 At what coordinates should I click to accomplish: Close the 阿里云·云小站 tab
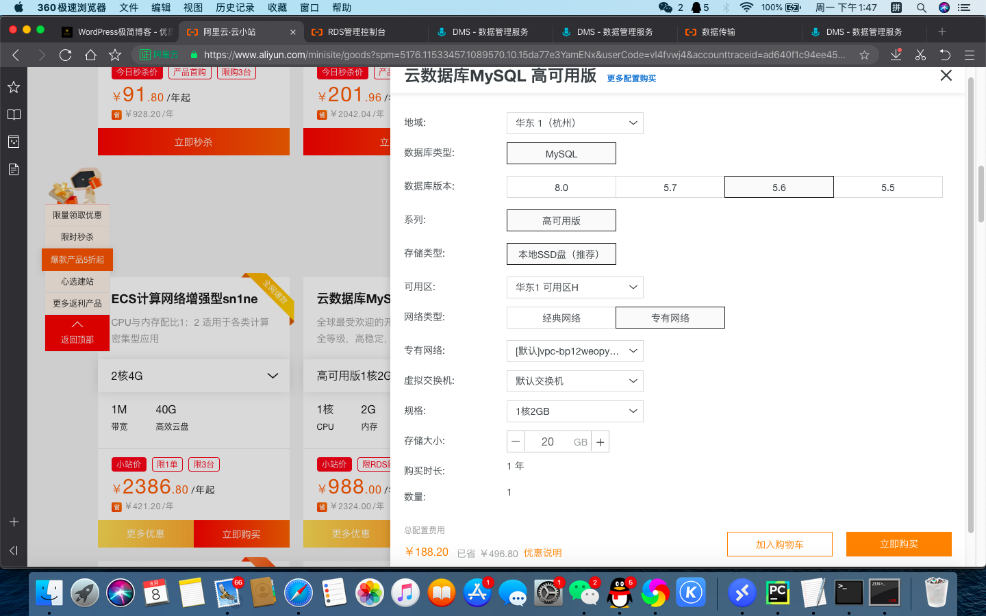pyautogui.click(x=293, y=32)
